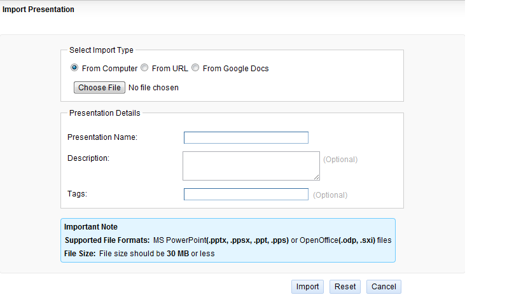Click the 'No file chosen' text
This screenshot has height=302, width=521.
pos(153,88)
